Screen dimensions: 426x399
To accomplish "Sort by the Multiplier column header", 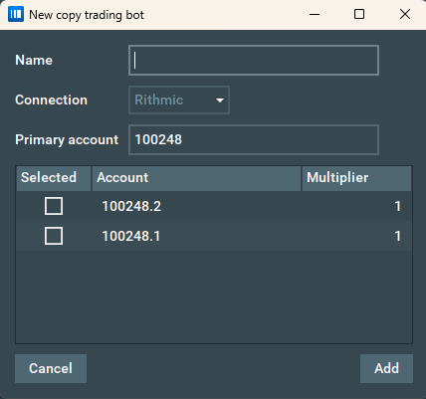I will (x=356, y=178).
